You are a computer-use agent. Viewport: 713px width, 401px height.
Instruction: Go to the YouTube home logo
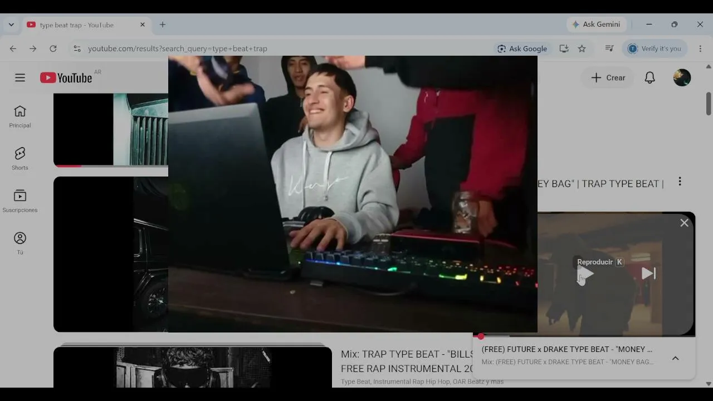[x=66, y=78]
